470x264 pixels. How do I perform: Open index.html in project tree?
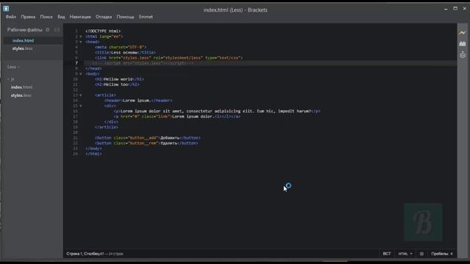[21, 87]
